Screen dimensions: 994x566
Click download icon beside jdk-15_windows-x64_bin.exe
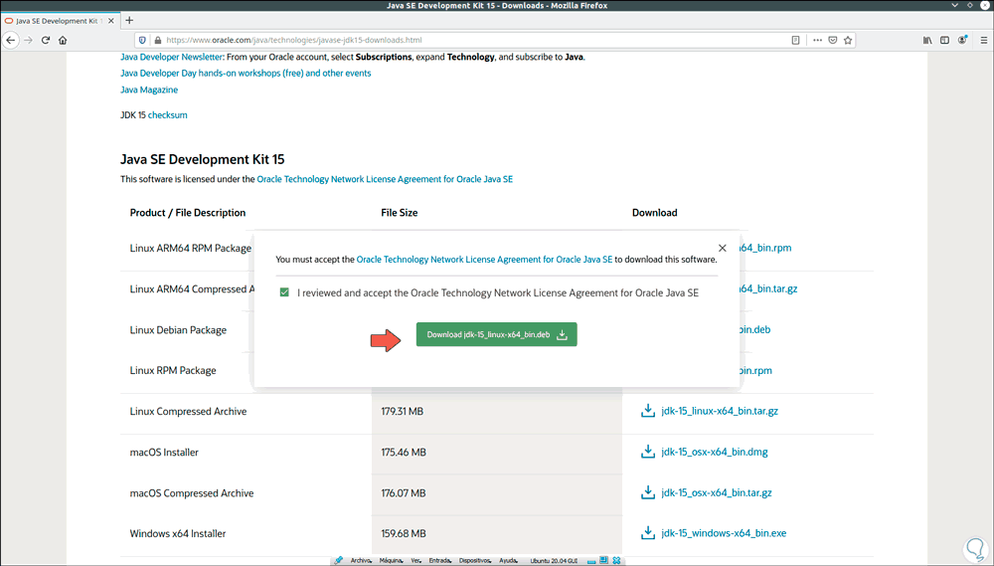(647, 532)
